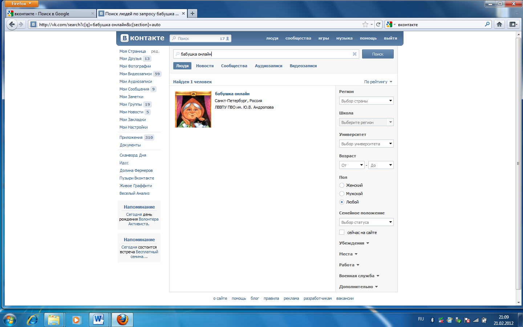Expand the Работа filter section
Image resolution: width=523 pixels, height=327 pixels.
[349, 265]
